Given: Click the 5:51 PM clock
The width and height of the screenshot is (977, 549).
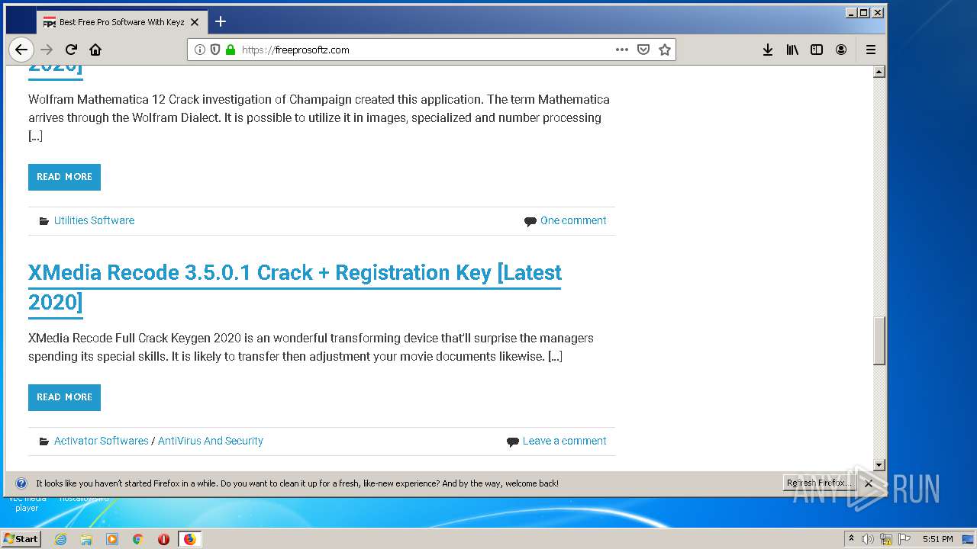Looking at the screenshot, I should [937, 539].
